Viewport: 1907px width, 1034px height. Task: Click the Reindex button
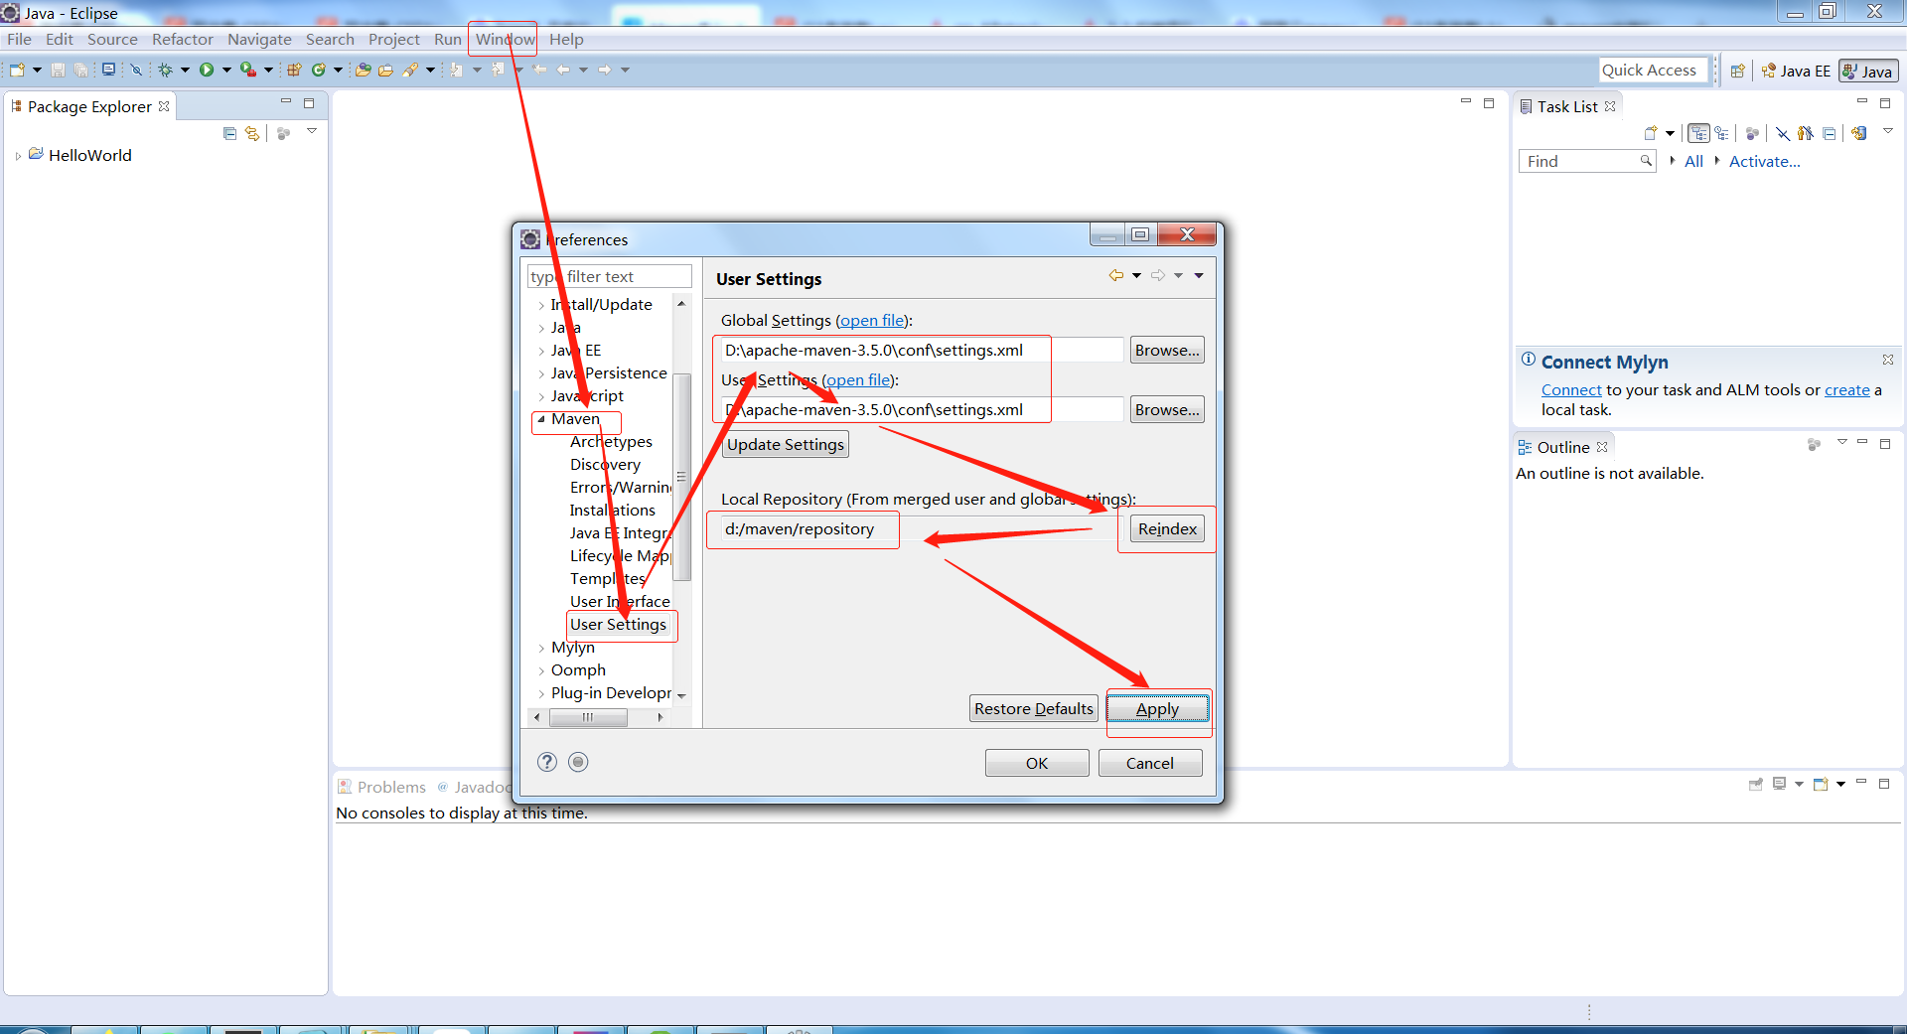(1167, 528)
